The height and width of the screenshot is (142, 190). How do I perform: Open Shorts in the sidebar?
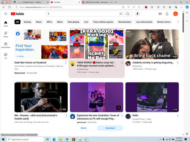[6, 34]
